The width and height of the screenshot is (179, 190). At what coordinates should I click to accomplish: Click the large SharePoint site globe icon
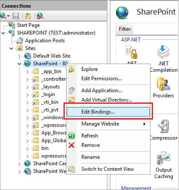pyautogui.click(x=122, y=12)
